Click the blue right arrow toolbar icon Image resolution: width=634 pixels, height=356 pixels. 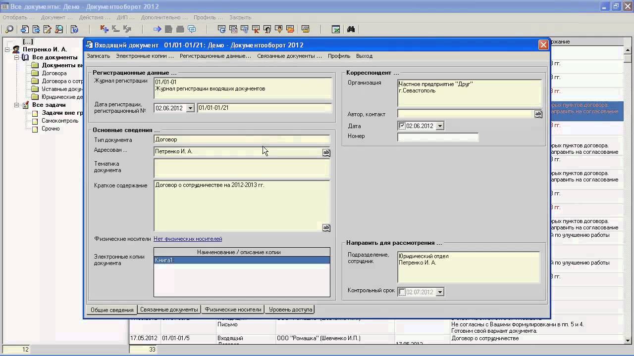pyautogui.click(x=157, y=29)
